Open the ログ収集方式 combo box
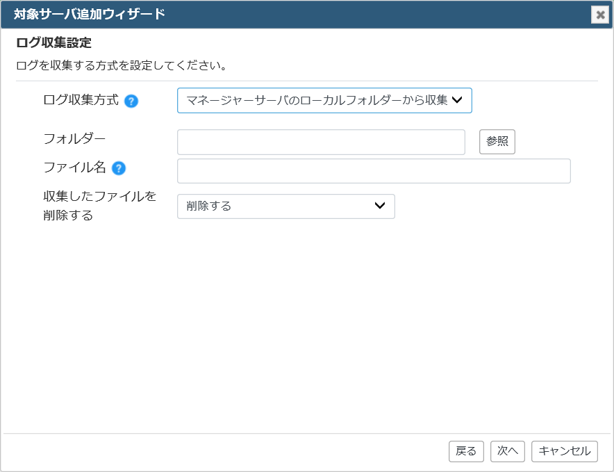This screenshot has height=472, width=614. pyautogui.click(x=324, y=100)
